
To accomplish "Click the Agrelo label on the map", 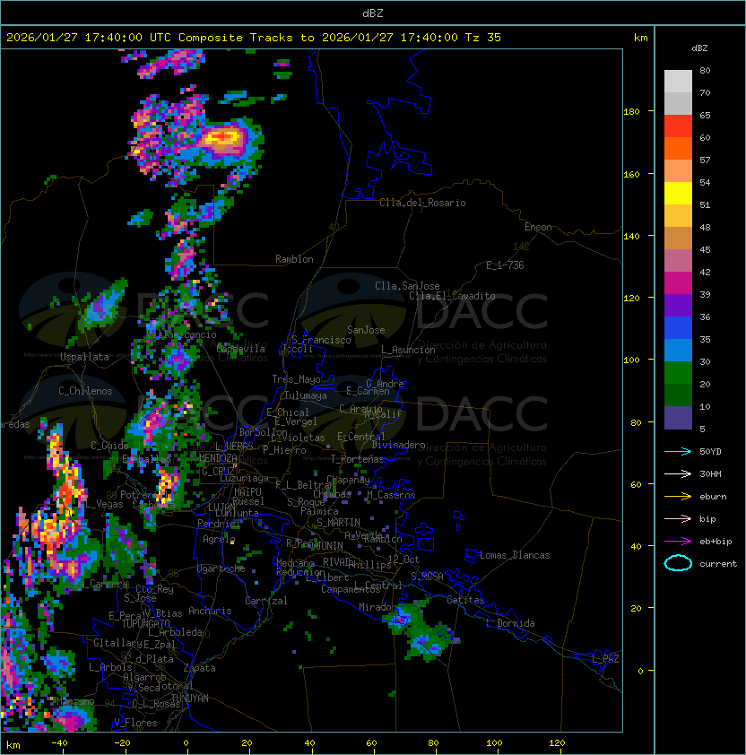I will [x=219, y=539].
